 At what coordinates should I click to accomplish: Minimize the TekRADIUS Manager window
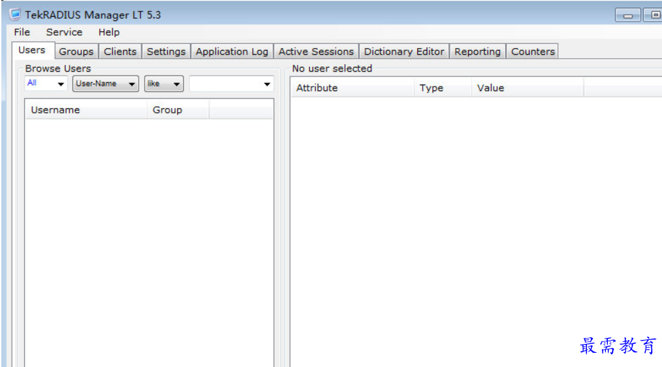click(628, 15)
